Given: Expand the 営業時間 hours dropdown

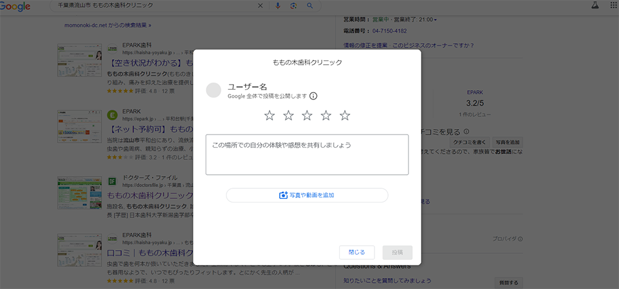Looking at the screenshot, I should 435,20.
